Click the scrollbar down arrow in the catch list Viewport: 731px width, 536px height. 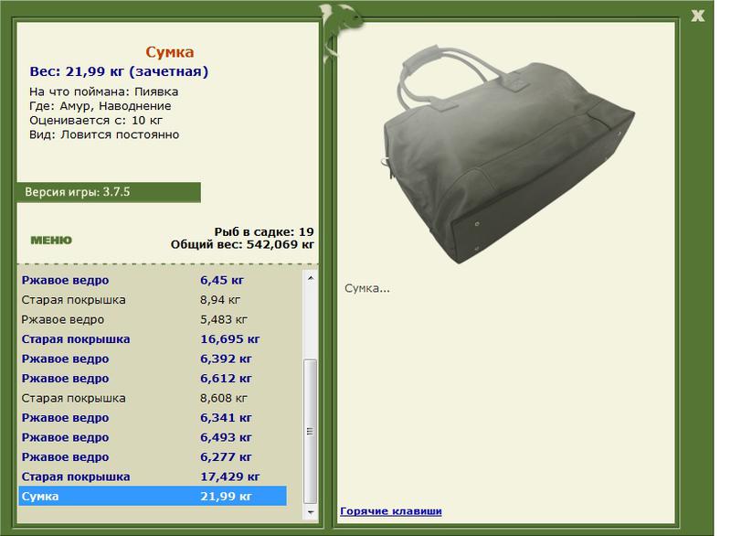click(x=311, y=512)
